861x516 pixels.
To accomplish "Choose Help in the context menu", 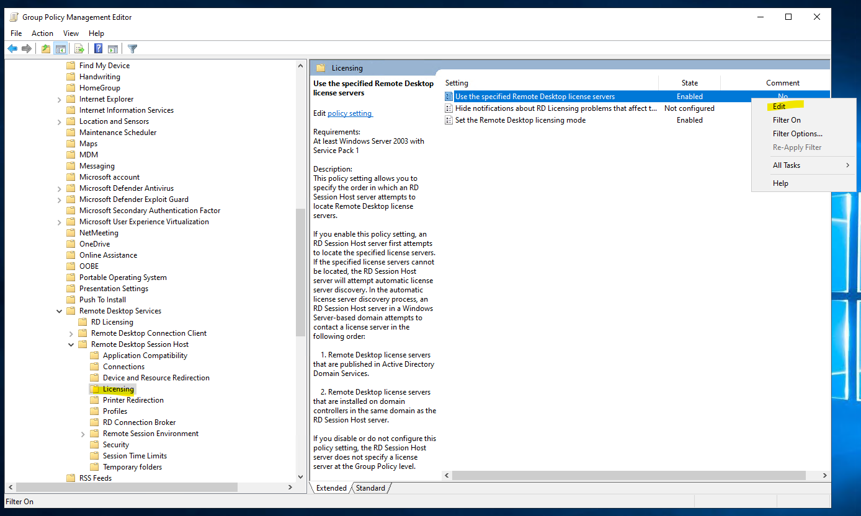I will 803,183.
